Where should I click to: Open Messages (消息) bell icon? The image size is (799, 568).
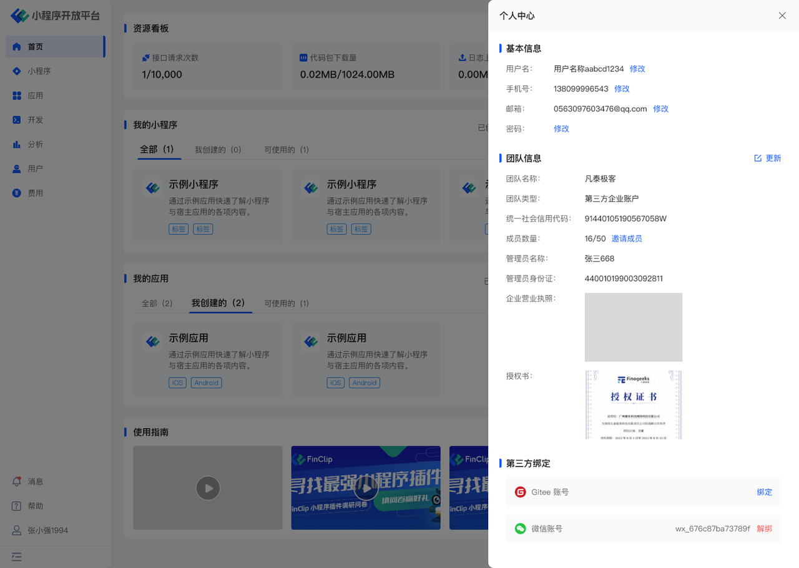coord(17,481)
